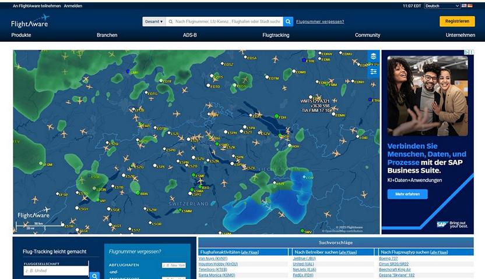This screenshot has height=279, width=485.
Task: Click the blue search magnifier button
Action: pyautogui.click(x=288, y=22)
